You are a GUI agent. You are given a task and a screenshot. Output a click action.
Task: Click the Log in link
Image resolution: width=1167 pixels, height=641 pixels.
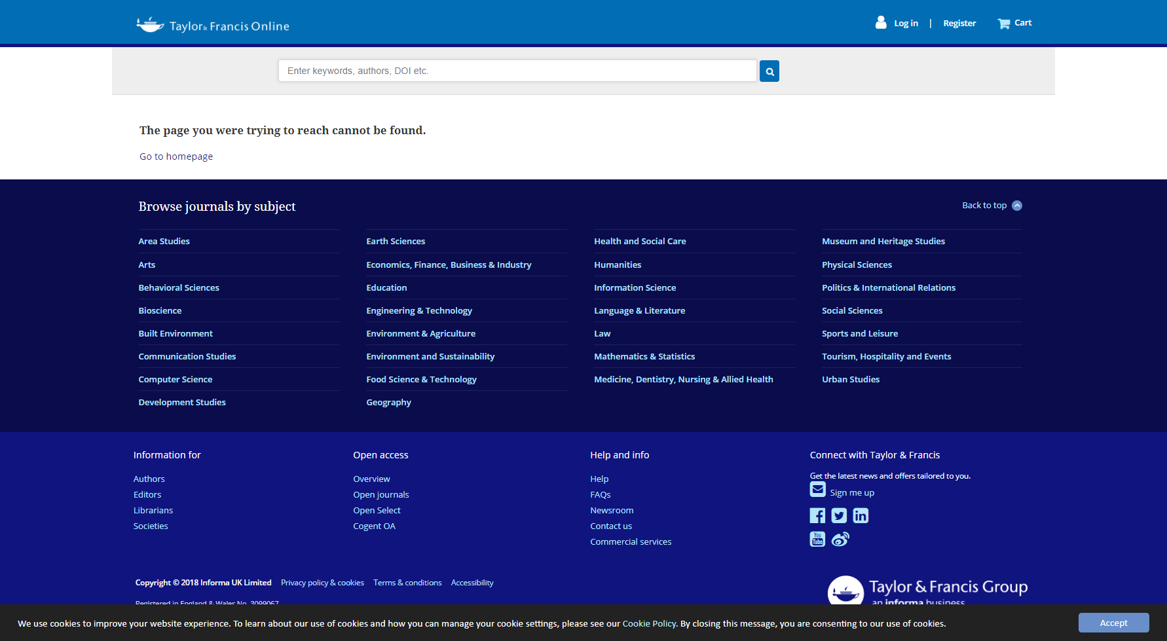pos(906,23)
